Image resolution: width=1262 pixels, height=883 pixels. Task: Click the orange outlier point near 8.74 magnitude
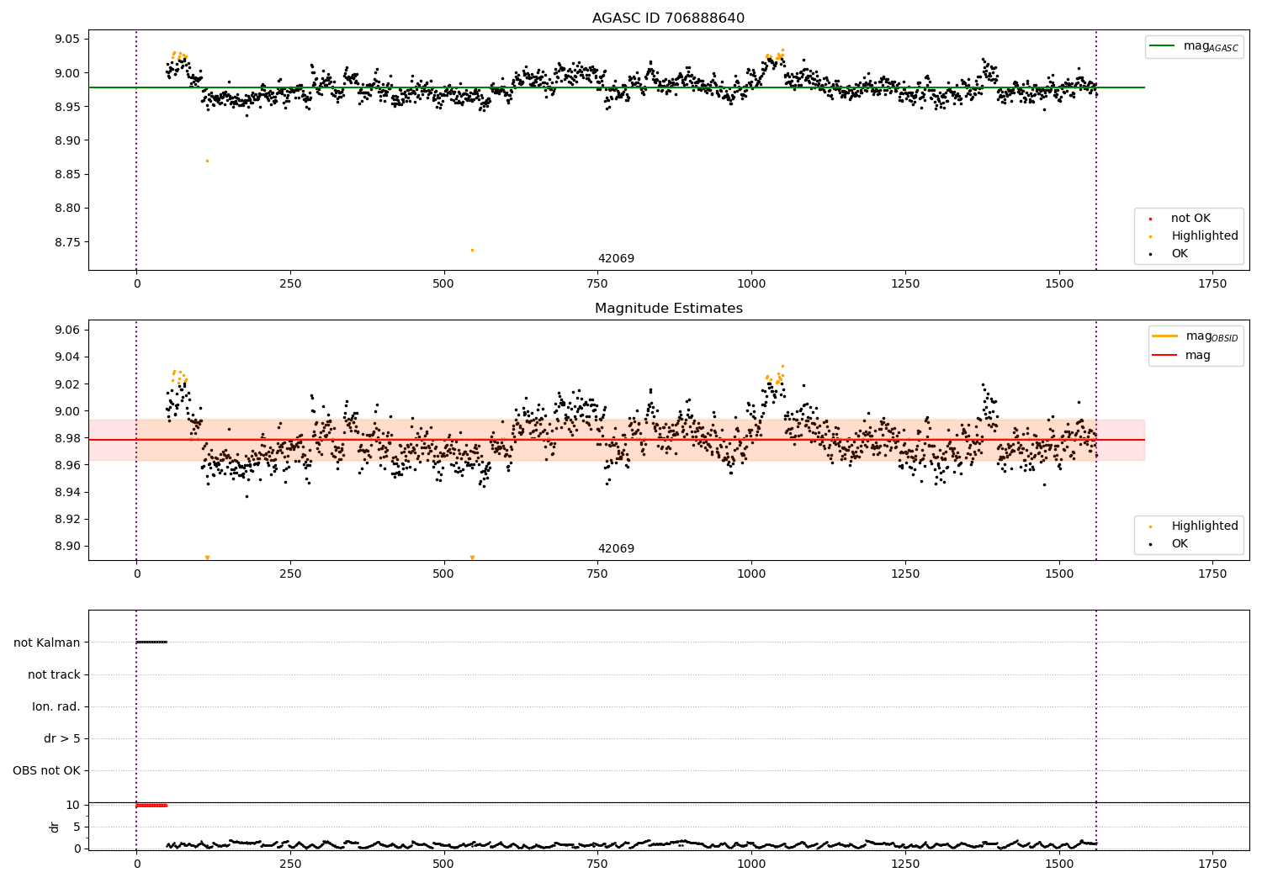click(472, 250)
